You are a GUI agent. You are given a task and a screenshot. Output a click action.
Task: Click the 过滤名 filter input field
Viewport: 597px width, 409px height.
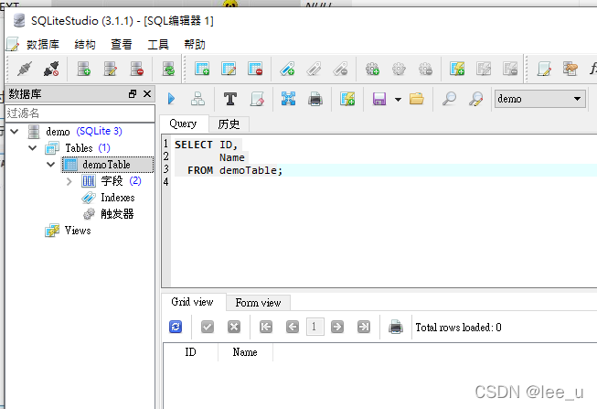pos(80,113)
